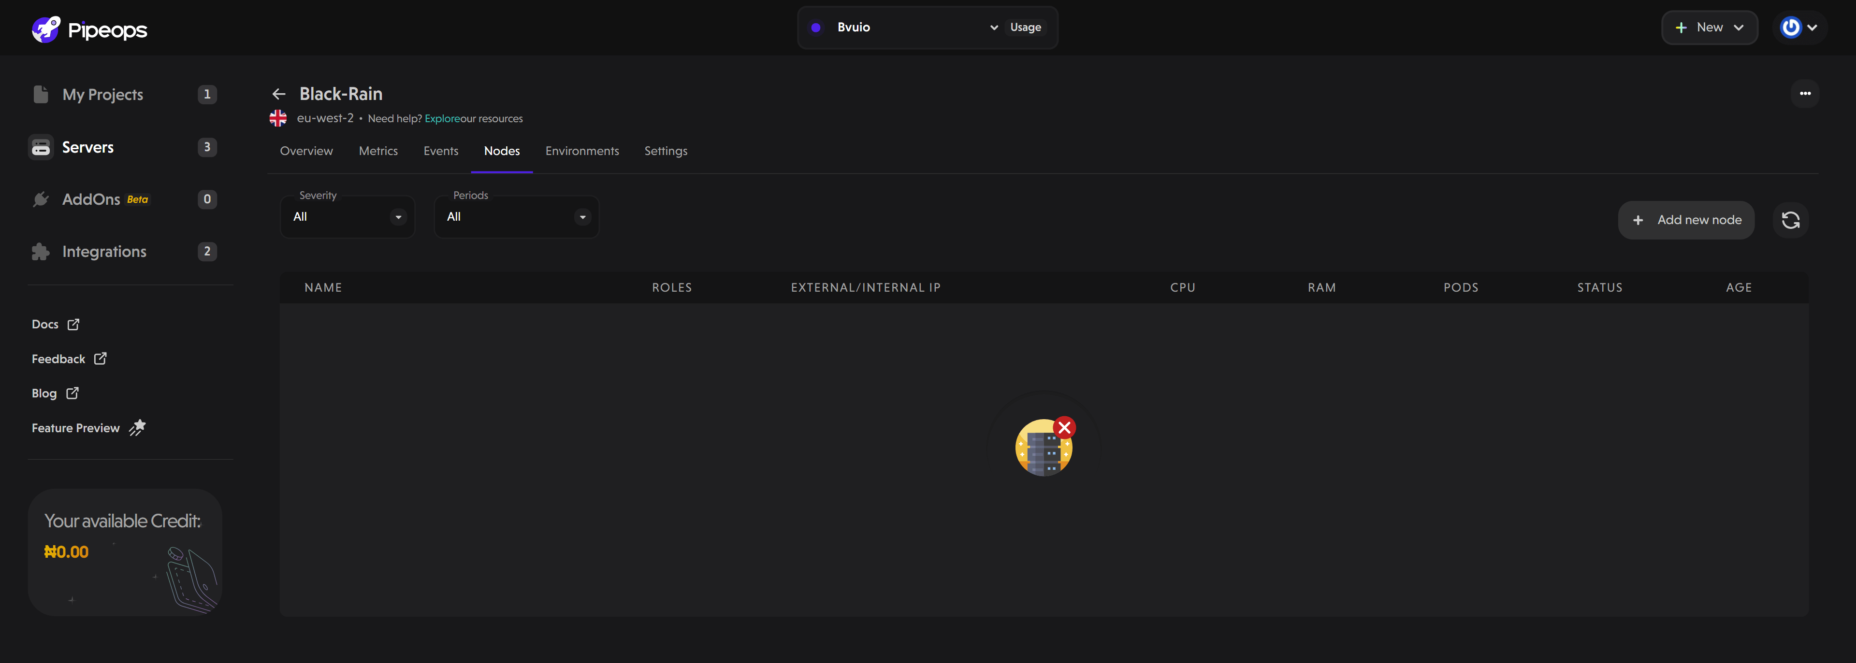
Task: Expand the Periods filter dropdown
Action: click(x=516, y=216)
